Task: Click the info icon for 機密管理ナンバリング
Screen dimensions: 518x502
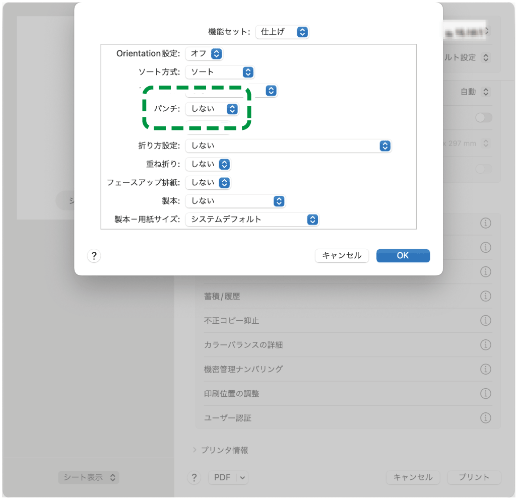Action: [485, 369]
